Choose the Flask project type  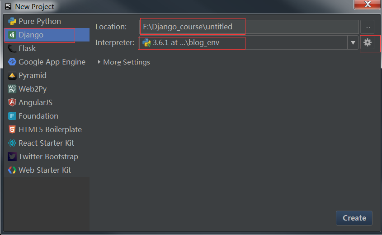click(x=47, y=48)
